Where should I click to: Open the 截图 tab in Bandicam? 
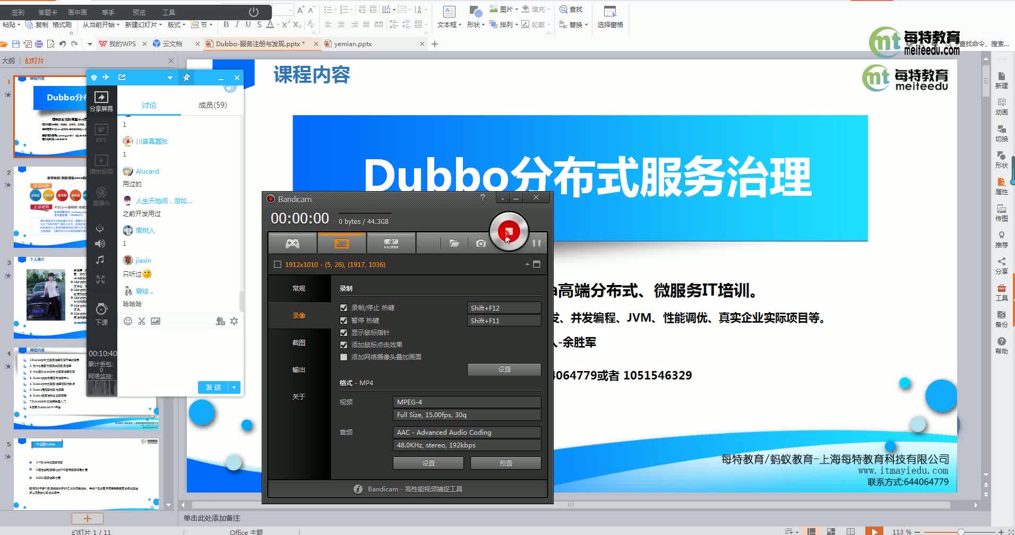pos(299,342)
